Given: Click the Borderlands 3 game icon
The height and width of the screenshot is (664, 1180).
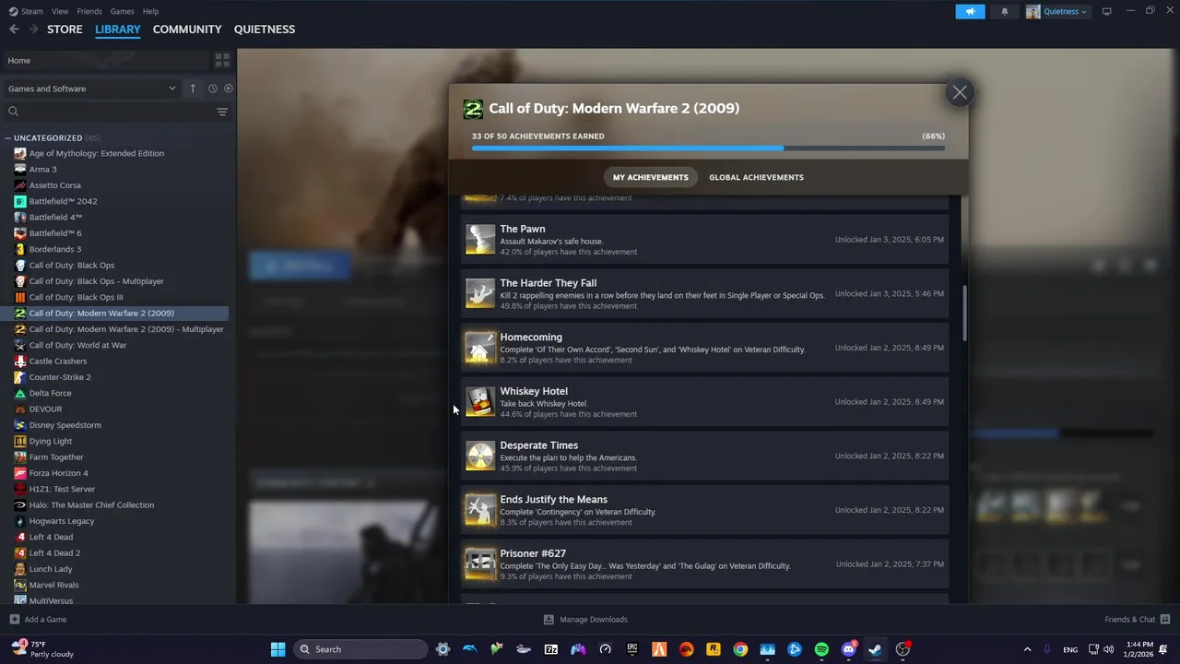Looking at the screenshot, I should pos(20,249).
